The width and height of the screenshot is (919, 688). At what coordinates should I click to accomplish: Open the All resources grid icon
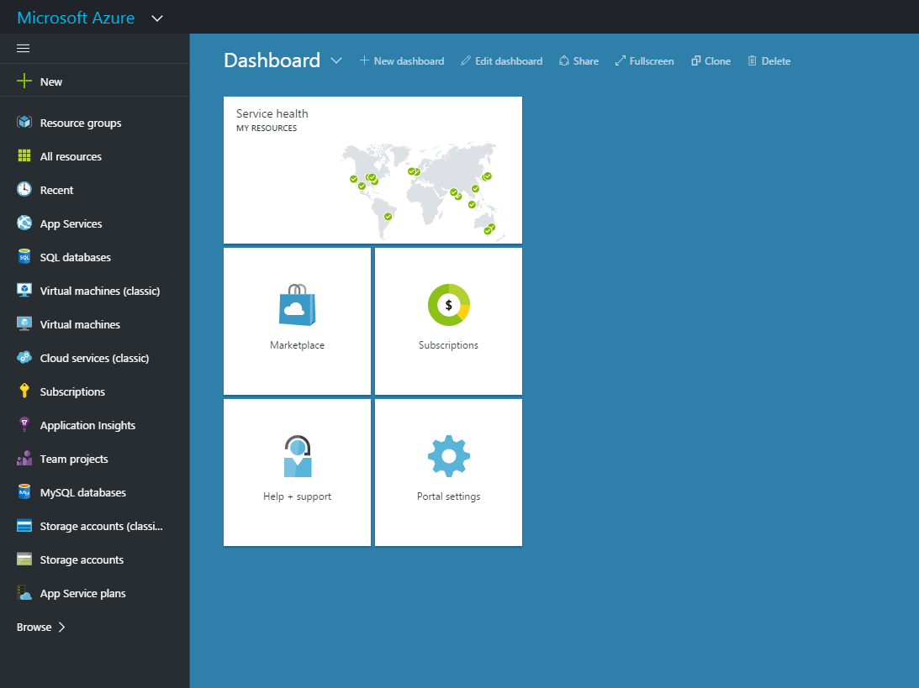tap(24, 155)
